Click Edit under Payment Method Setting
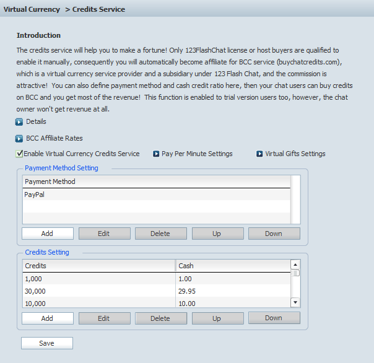The height and width of the screenshot is (363, 374). click(x=105, y=234)
